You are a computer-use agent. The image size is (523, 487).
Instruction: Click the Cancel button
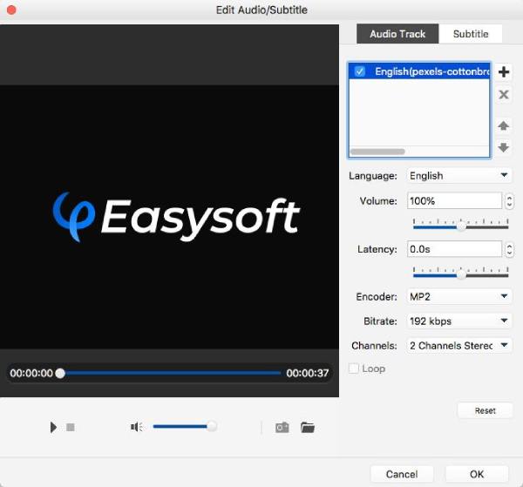[402, 474]
